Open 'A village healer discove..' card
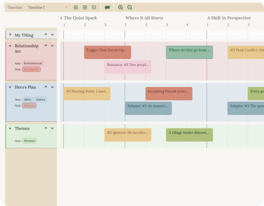264x206 pixels. [x=190, y=135]
